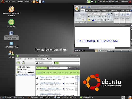Click the Word horizontal scrollbar
This screenshot has width=132, height=99.
point(102,48)
